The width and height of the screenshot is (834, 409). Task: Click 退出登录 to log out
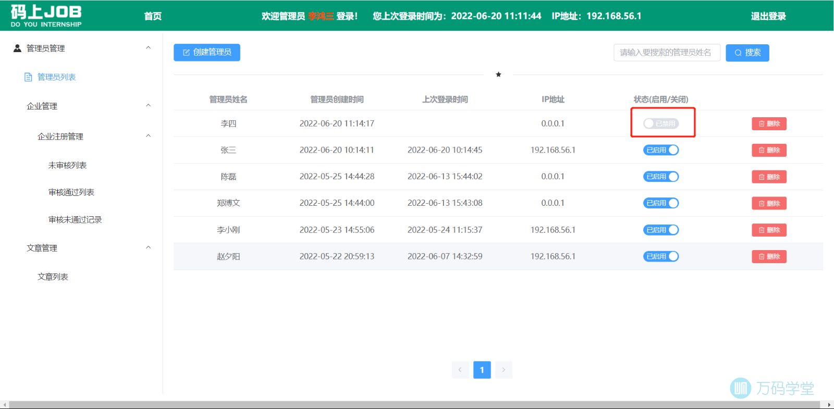(x=768, y=16)
